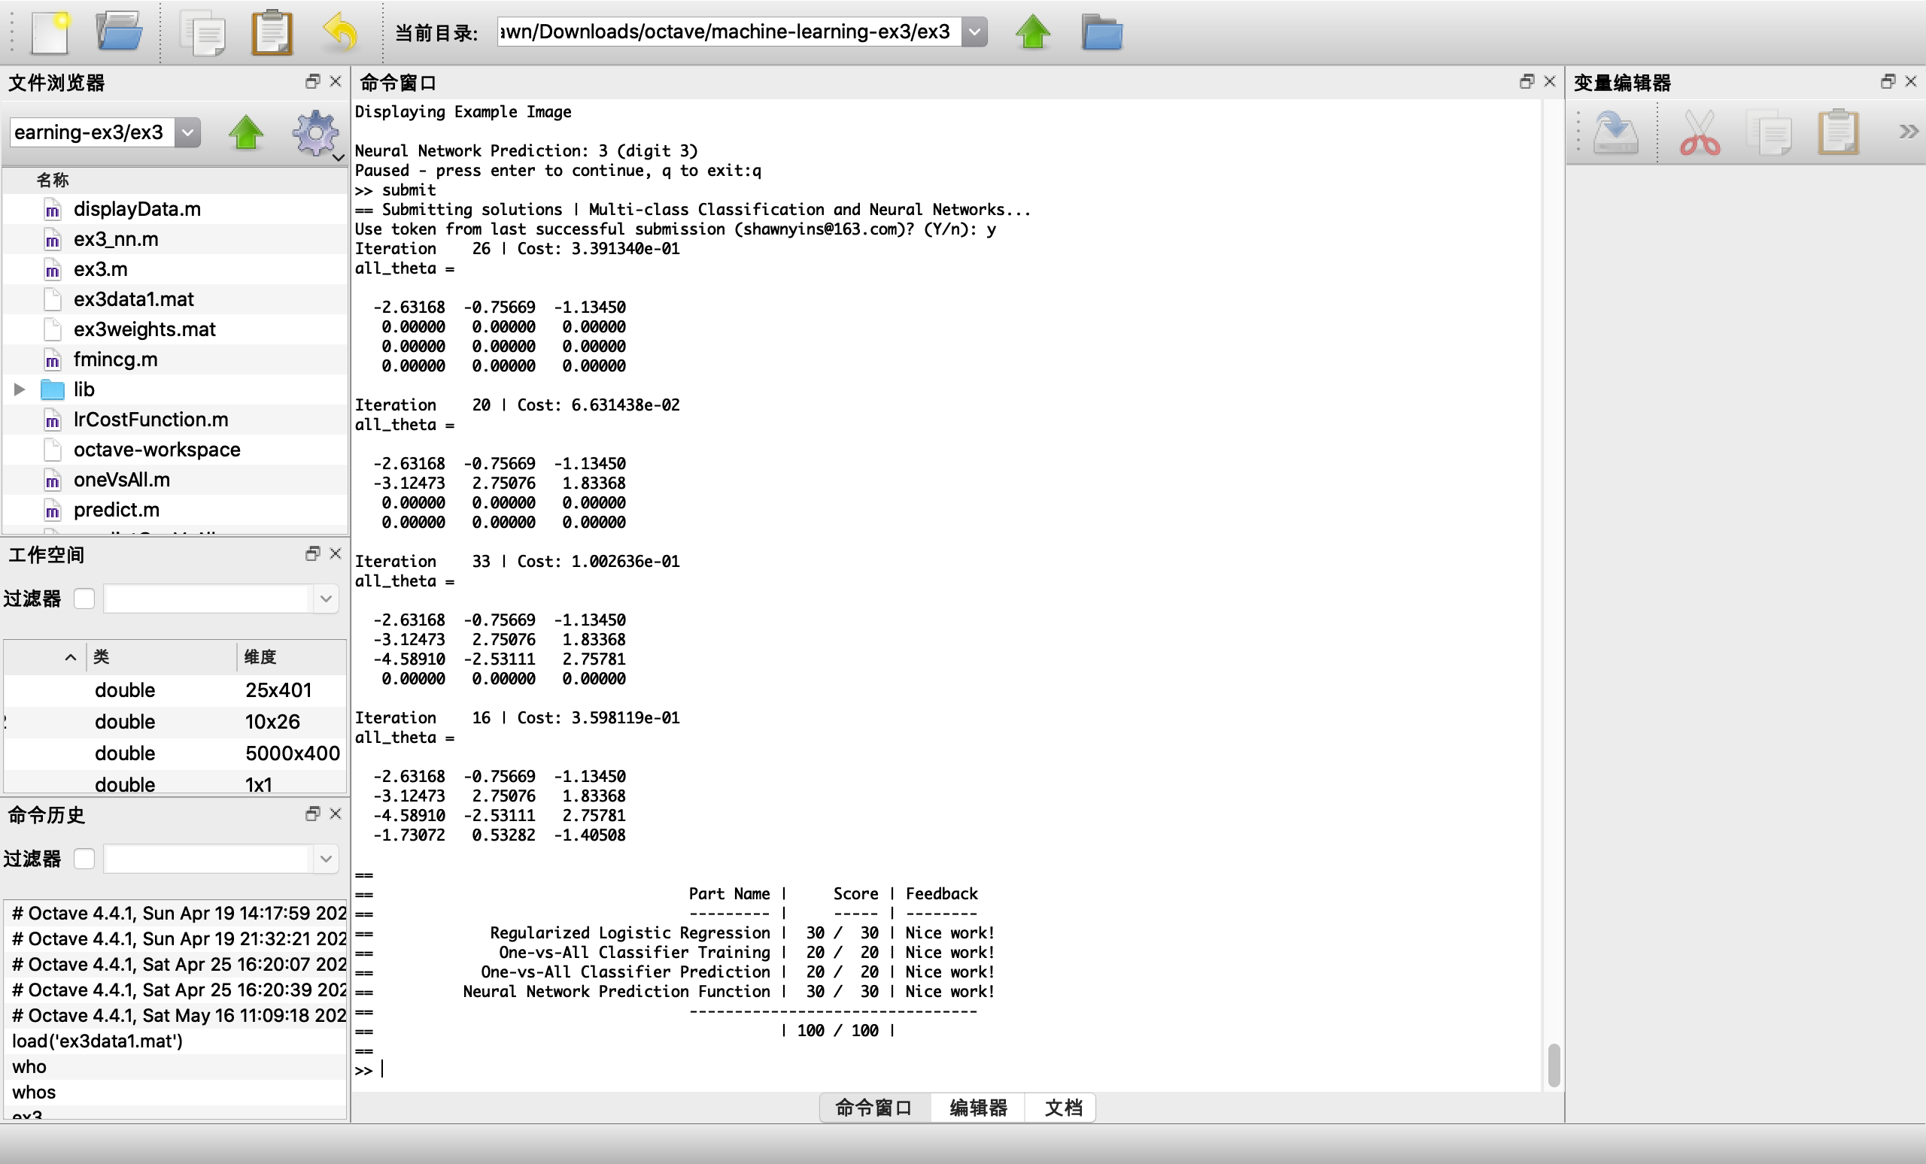Image resolution: width=1926 pixels, height=1164 pixels.
Task: Show more variable editor toolbar items
Action: 1908,132
